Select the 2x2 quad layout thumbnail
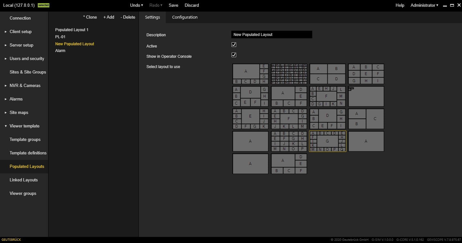 point(327,74)
